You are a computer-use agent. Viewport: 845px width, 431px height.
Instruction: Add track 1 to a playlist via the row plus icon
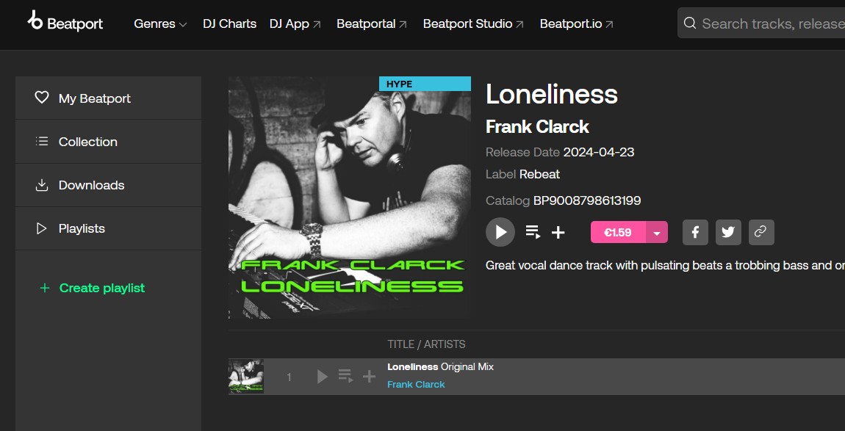(x=369, y=377)
